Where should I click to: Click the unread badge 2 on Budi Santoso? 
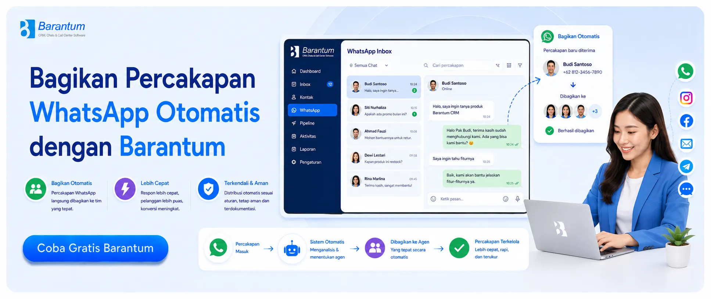[414, 90]
